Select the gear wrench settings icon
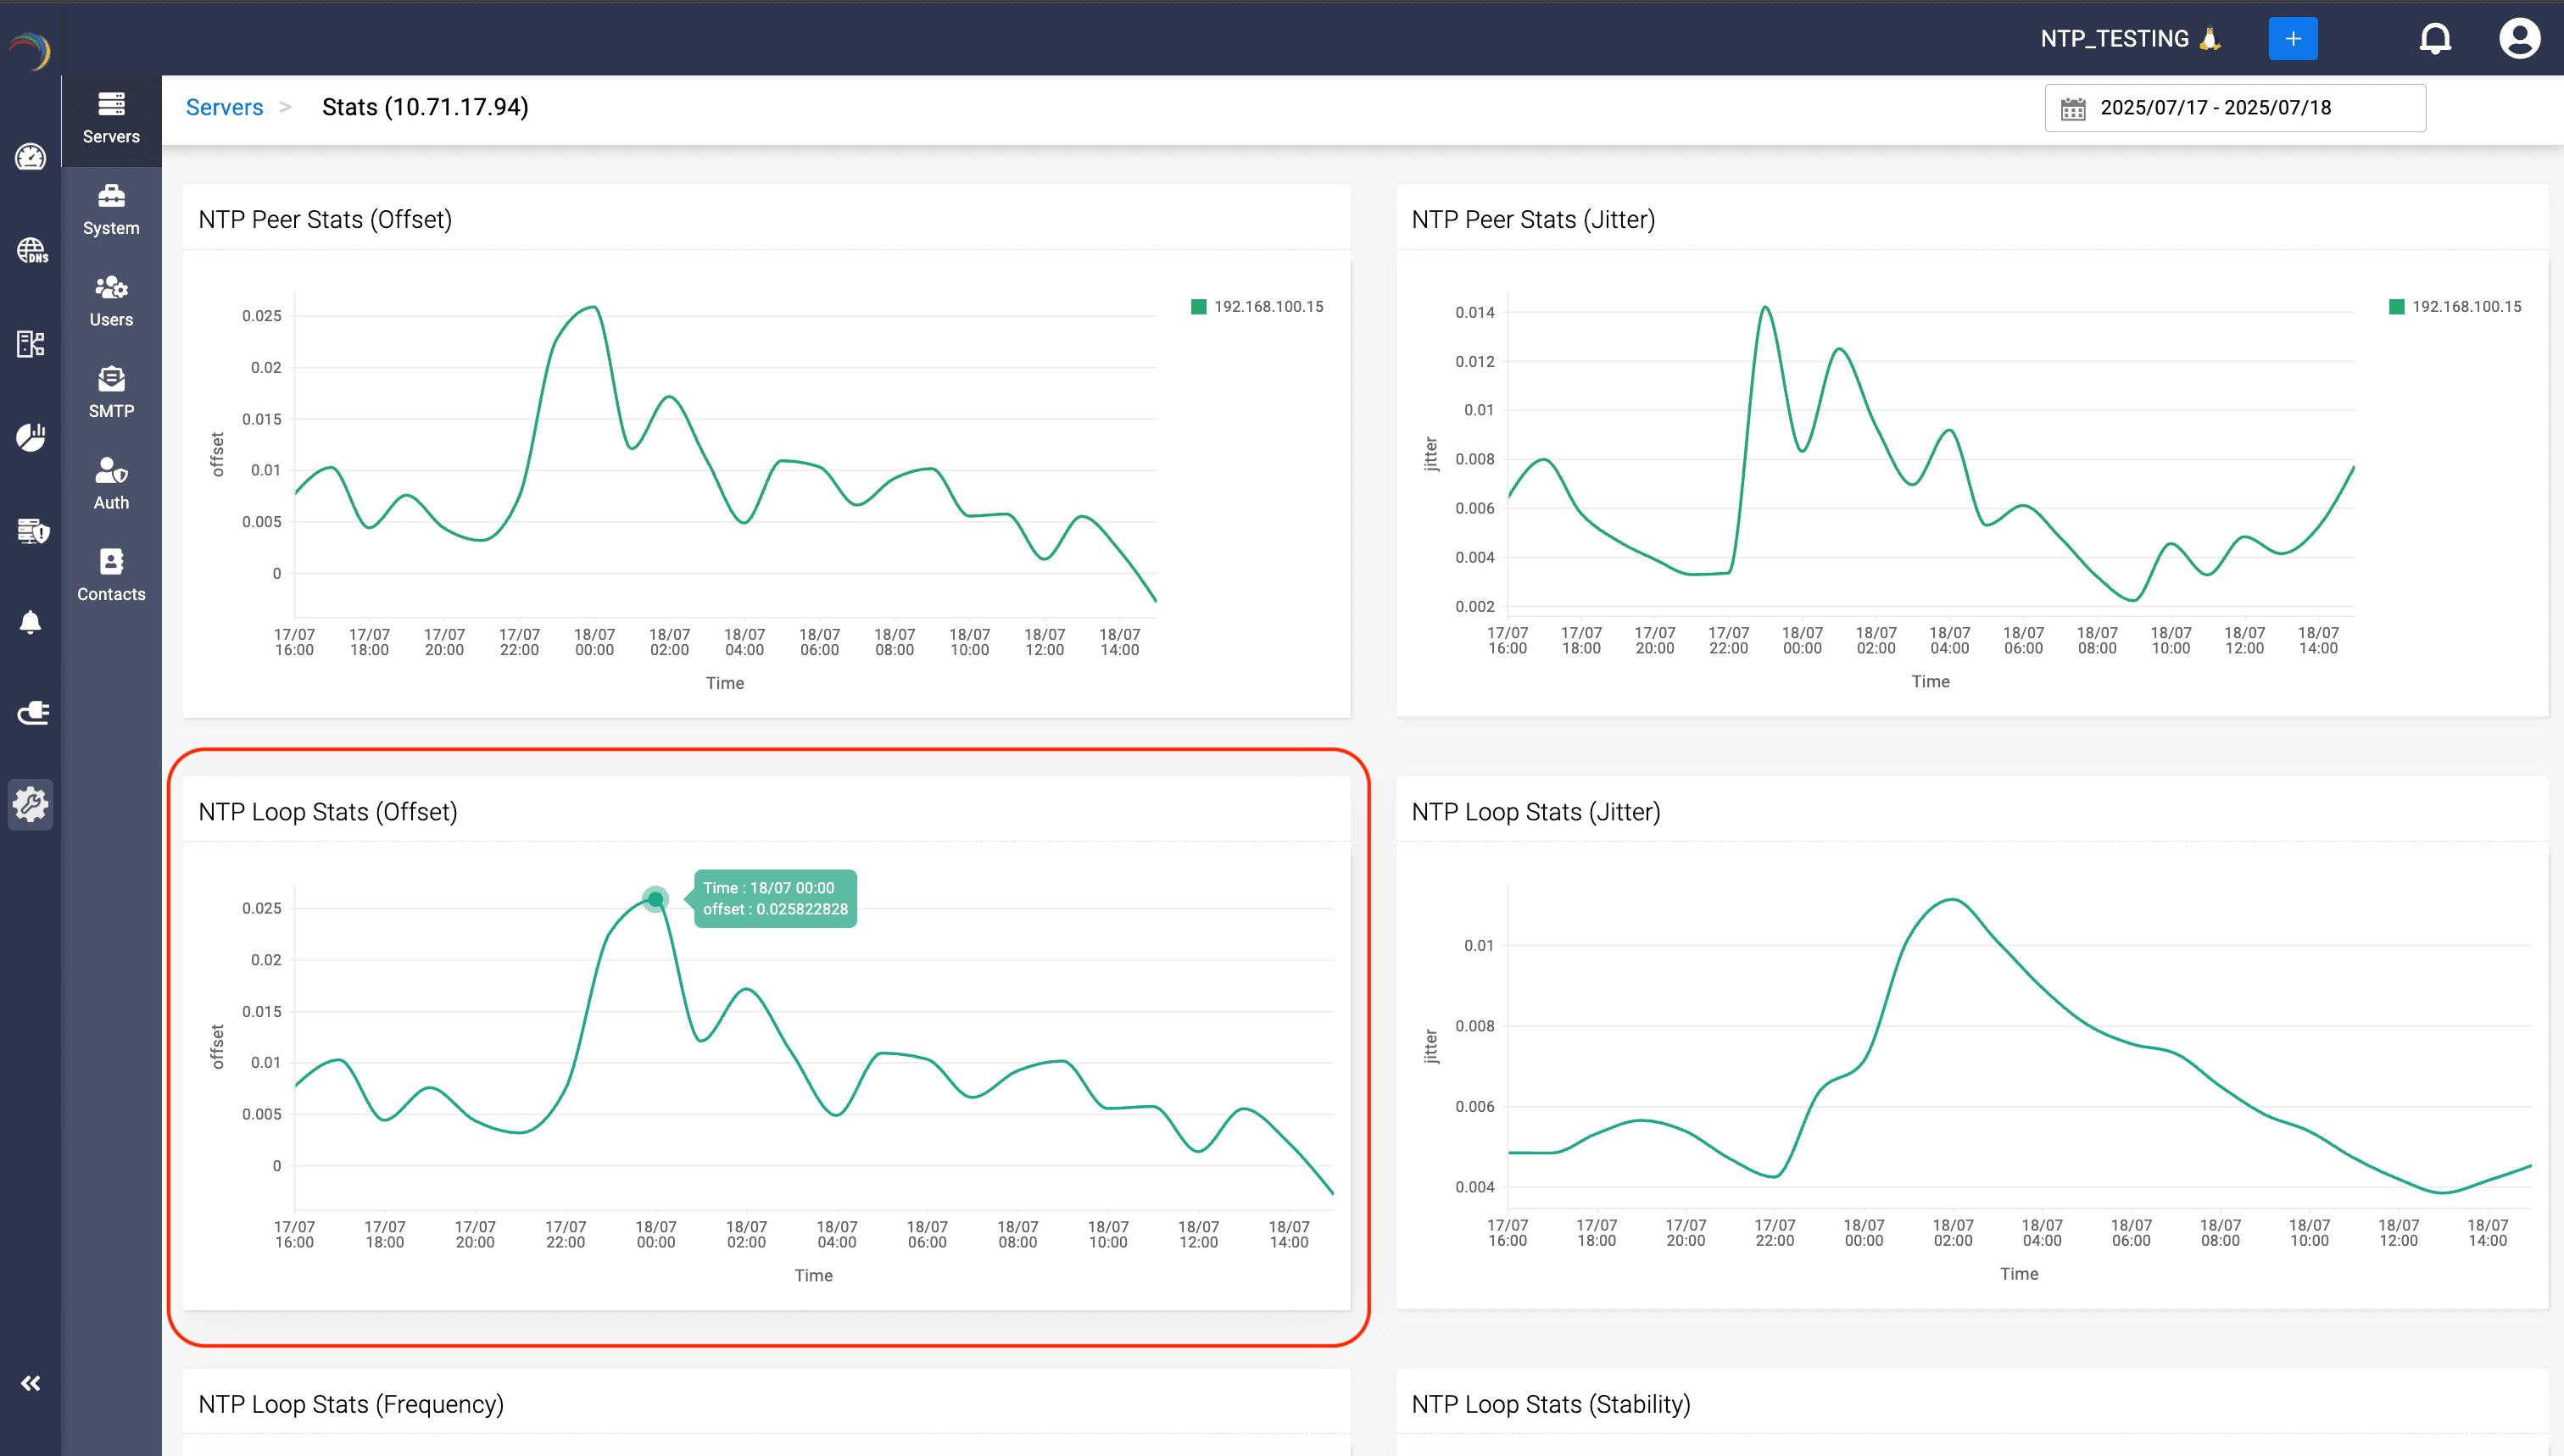Screen dimensions: 2564x1456 pos(31,804)
